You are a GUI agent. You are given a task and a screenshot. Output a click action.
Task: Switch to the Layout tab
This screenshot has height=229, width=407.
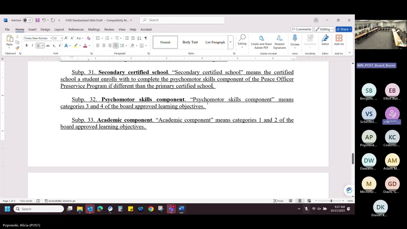click(x=59, y=30)
